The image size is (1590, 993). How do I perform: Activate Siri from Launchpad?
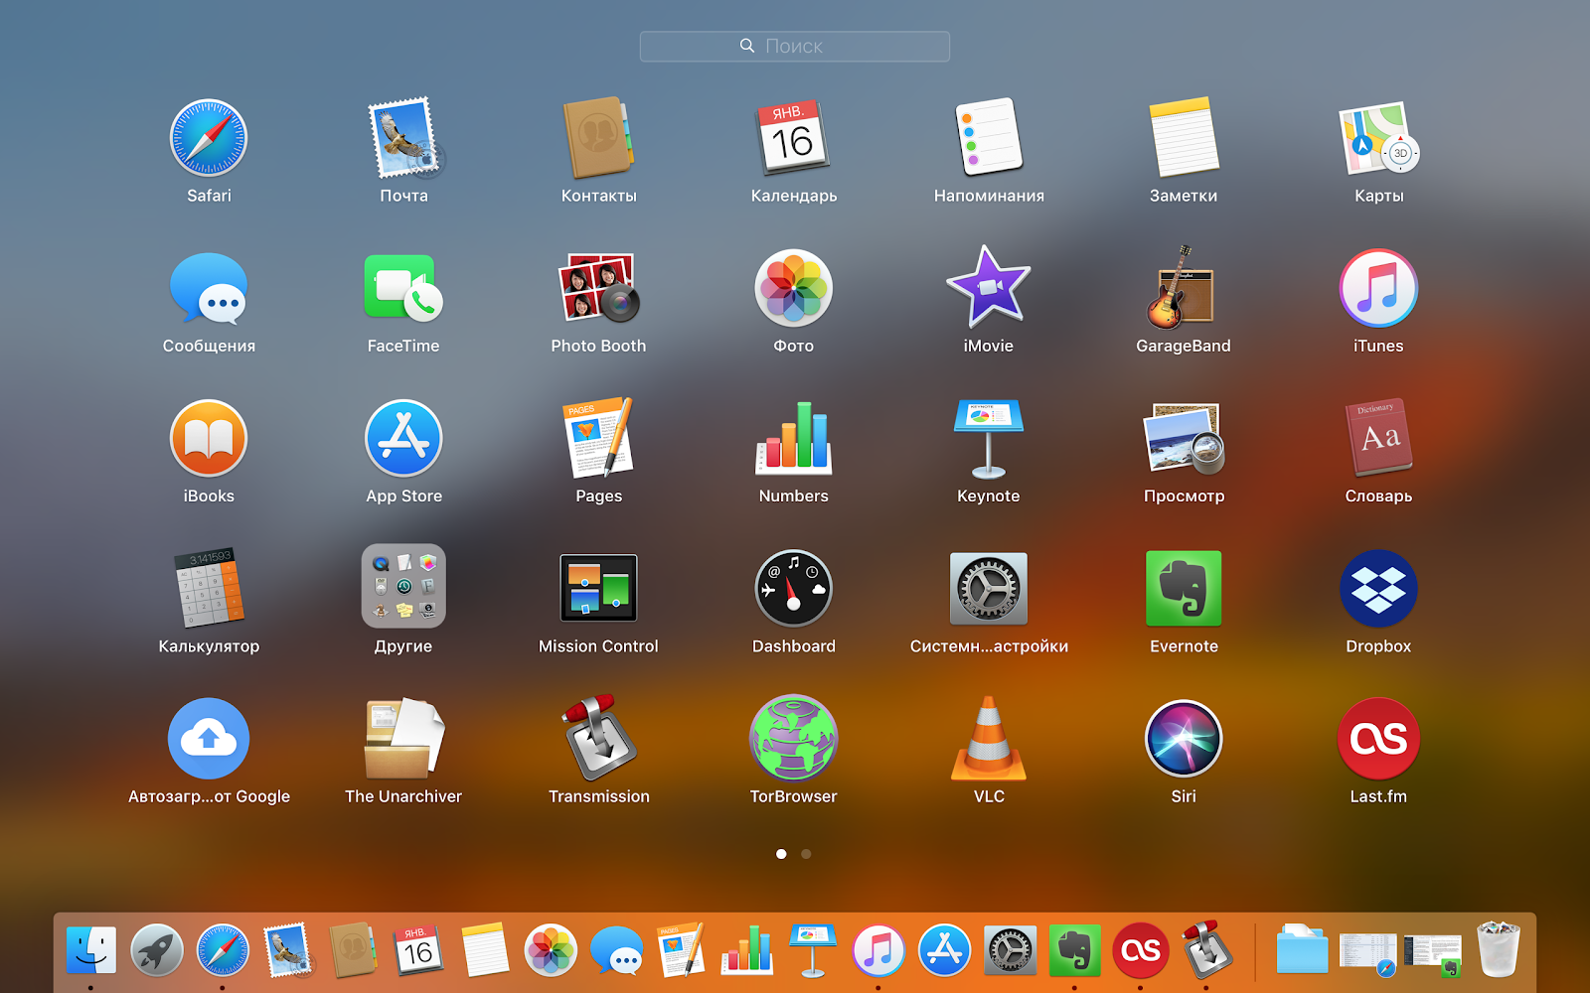[x=1183, y=739]
